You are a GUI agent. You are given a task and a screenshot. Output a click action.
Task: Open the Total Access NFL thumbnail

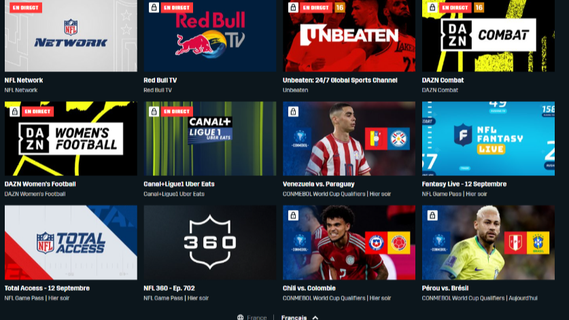click(x=71, y=243)
